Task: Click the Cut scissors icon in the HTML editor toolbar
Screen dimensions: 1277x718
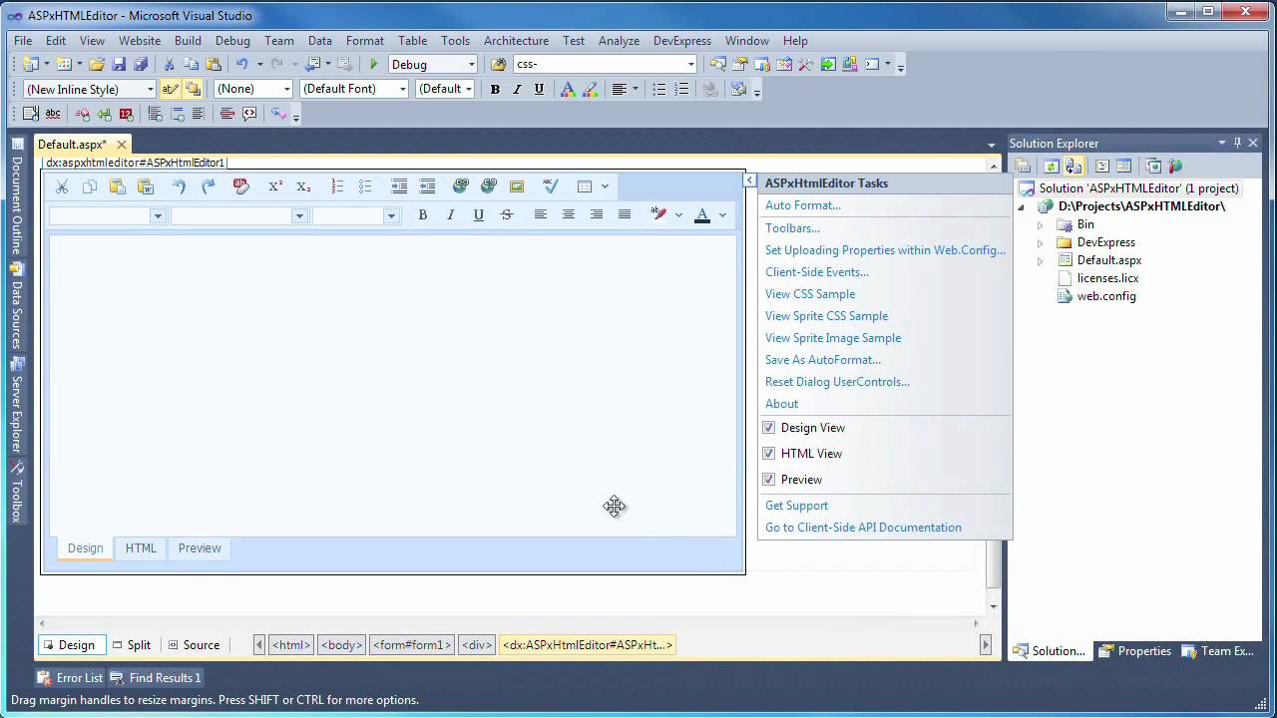Action: click(62, 186)
